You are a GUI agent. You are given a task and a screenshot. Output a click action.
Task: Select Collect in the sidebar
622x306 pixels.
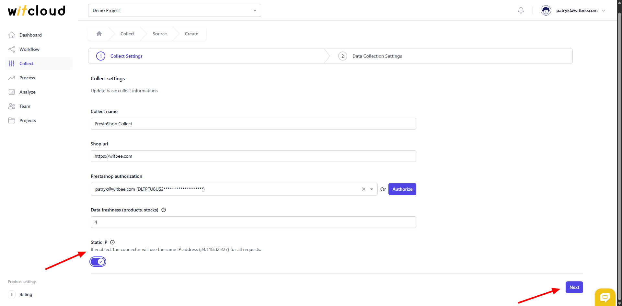[39, 63]
